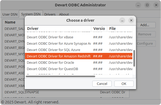Switch to the User DSN tab
Viewport: 161px width, 105px height.
(x=10, y=14)
